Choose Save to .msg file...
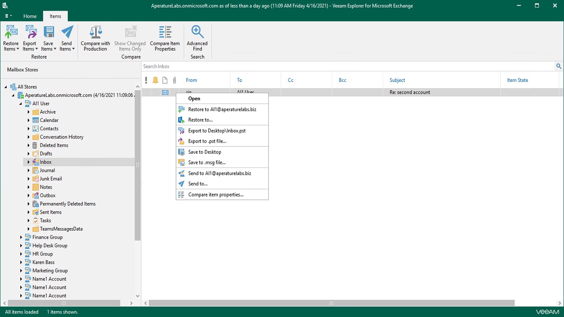 point(222,162)
